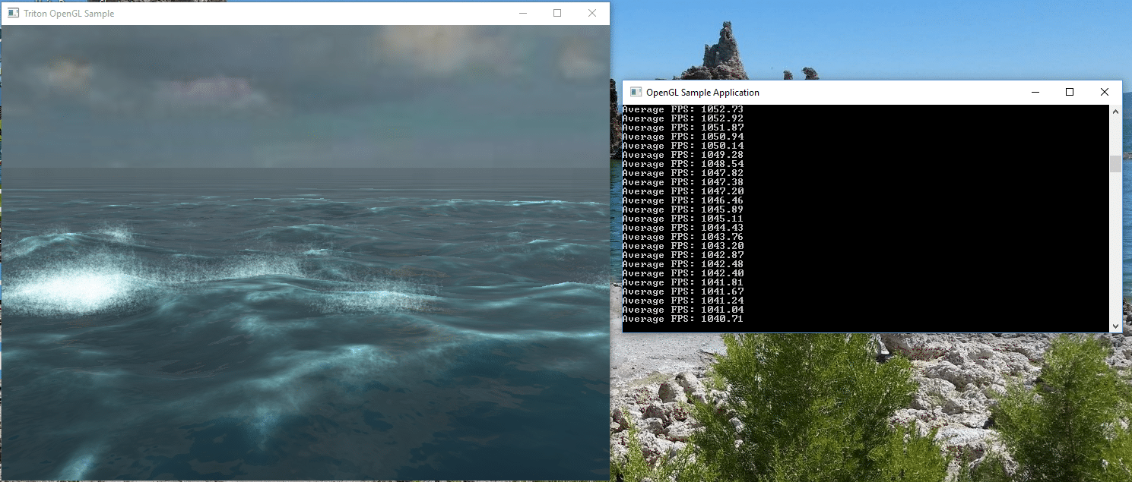1132x482 pixels.
Task: Open the OpenGL Sample Application console window icon
Action: 636,92
